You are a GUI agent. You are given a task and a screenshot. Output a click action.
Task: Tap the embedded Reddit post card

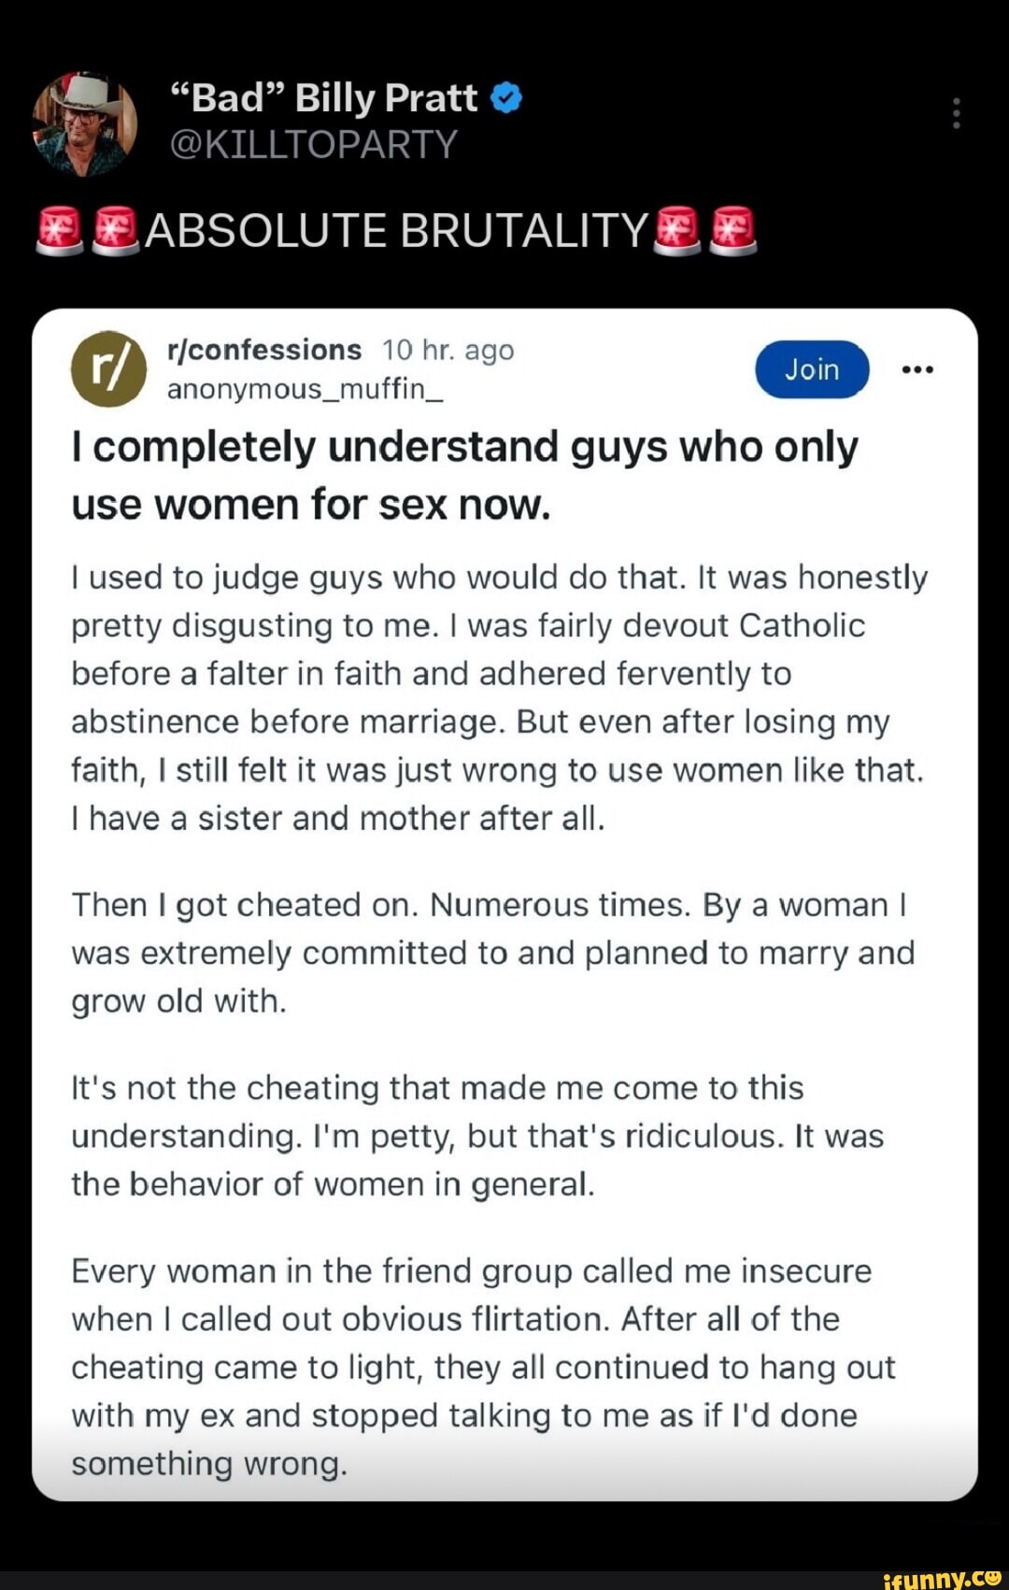[504, 897]
